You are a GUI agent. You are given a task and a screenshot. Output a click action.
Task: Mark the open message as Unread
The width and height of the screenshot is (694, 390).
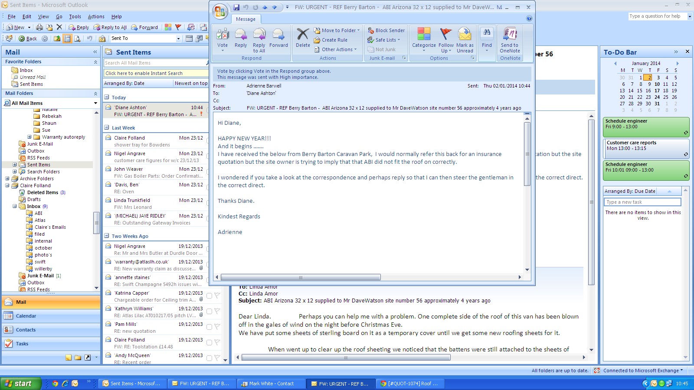pos(465,40)
